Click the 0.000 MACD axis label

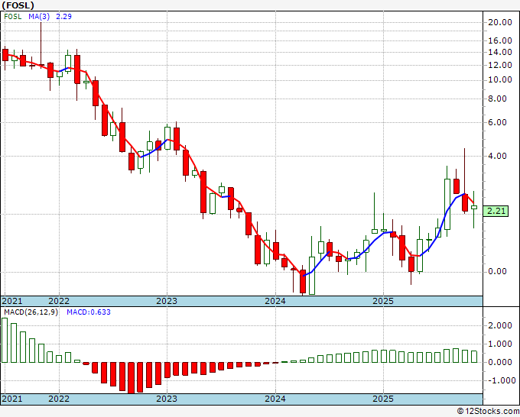pos(500,362)
